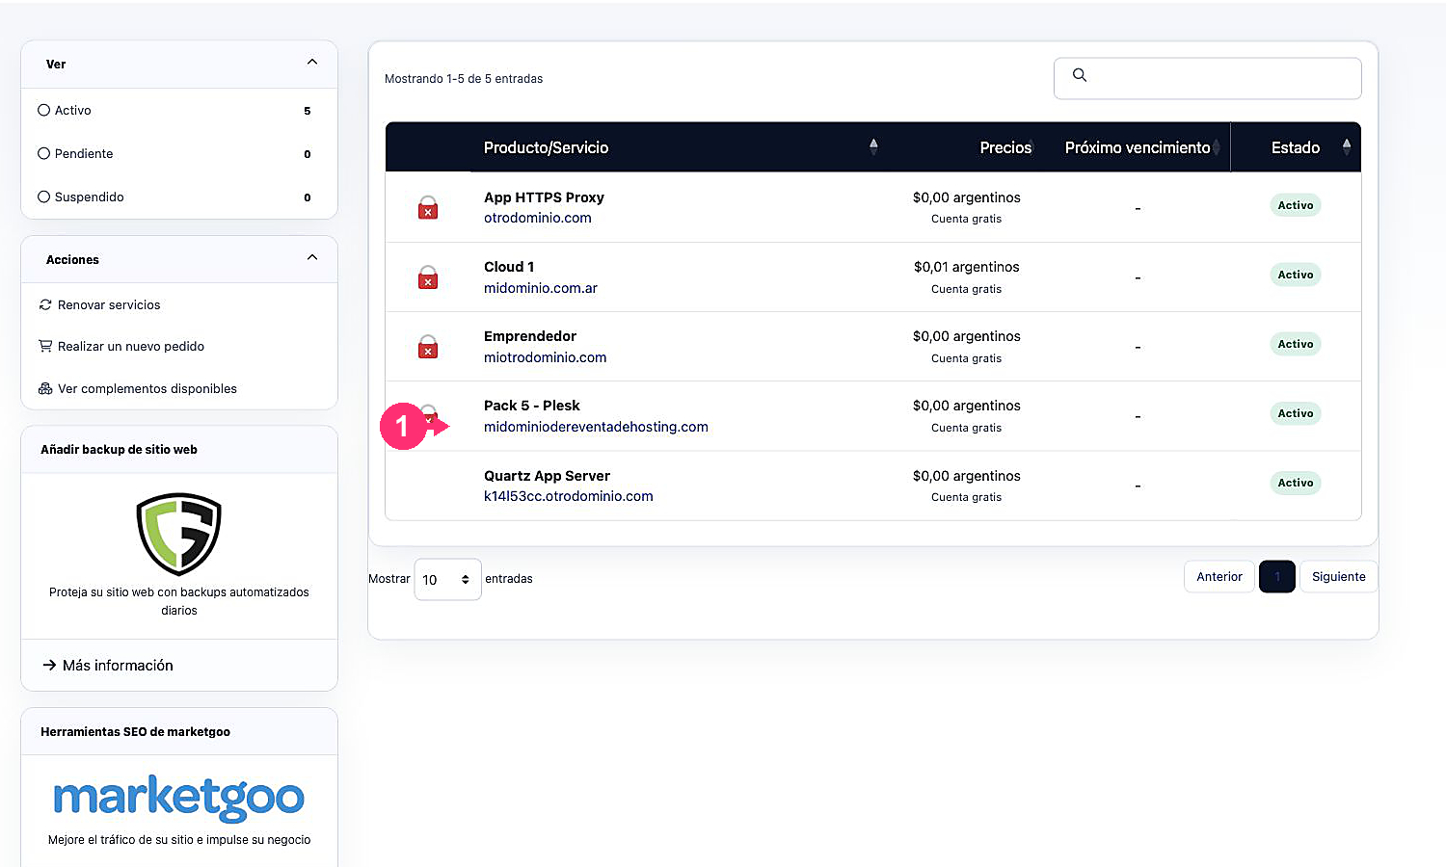Click the Activo badge for App HTTPS Proxy
Image resolution: width=1446 pixels, height=867 pixels.
(1296, 205)
